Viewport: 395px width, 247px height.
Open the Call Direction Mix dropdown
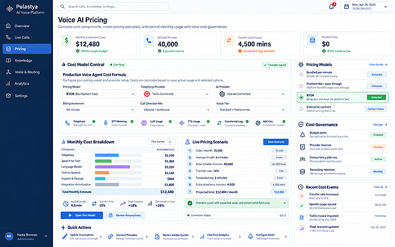coord(175,110)
